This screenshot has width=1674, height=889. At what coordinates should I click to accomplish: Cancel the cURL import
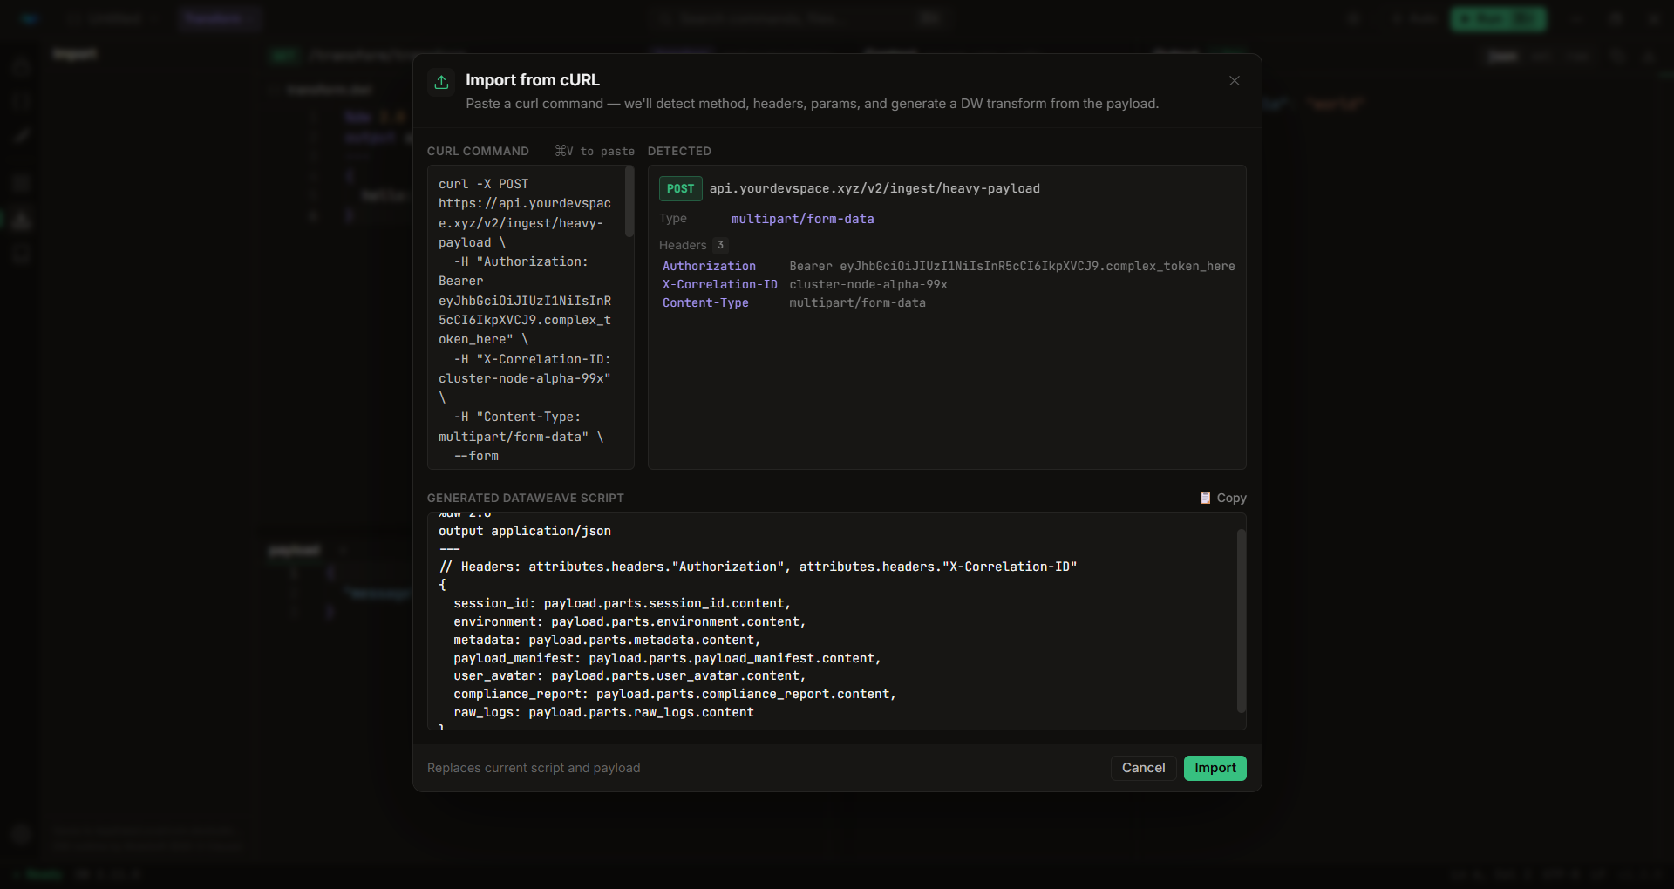click(1143, 768)
